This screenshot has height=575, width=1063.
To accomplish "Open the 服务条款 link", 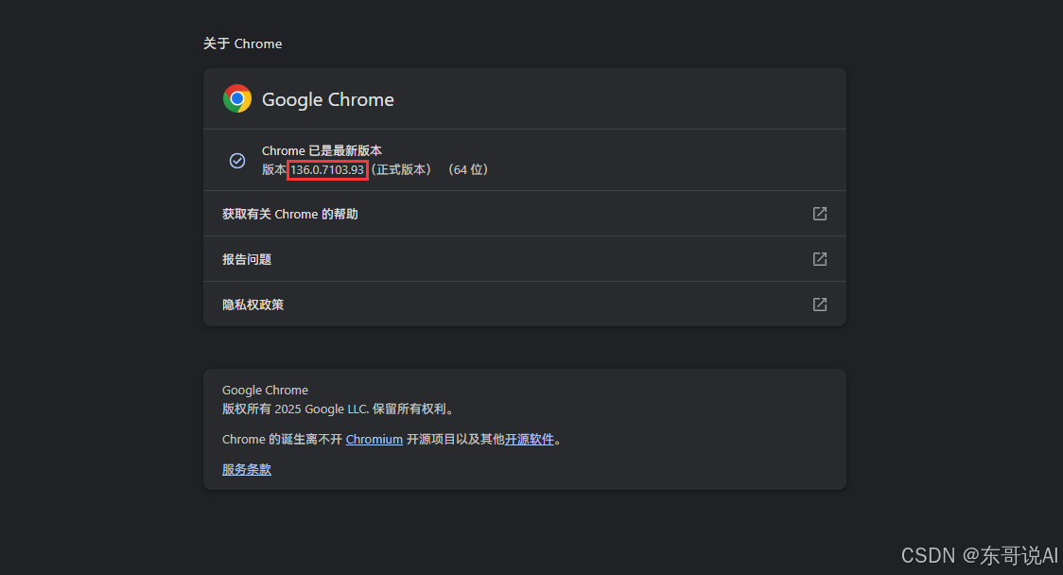I will point(247,469).
